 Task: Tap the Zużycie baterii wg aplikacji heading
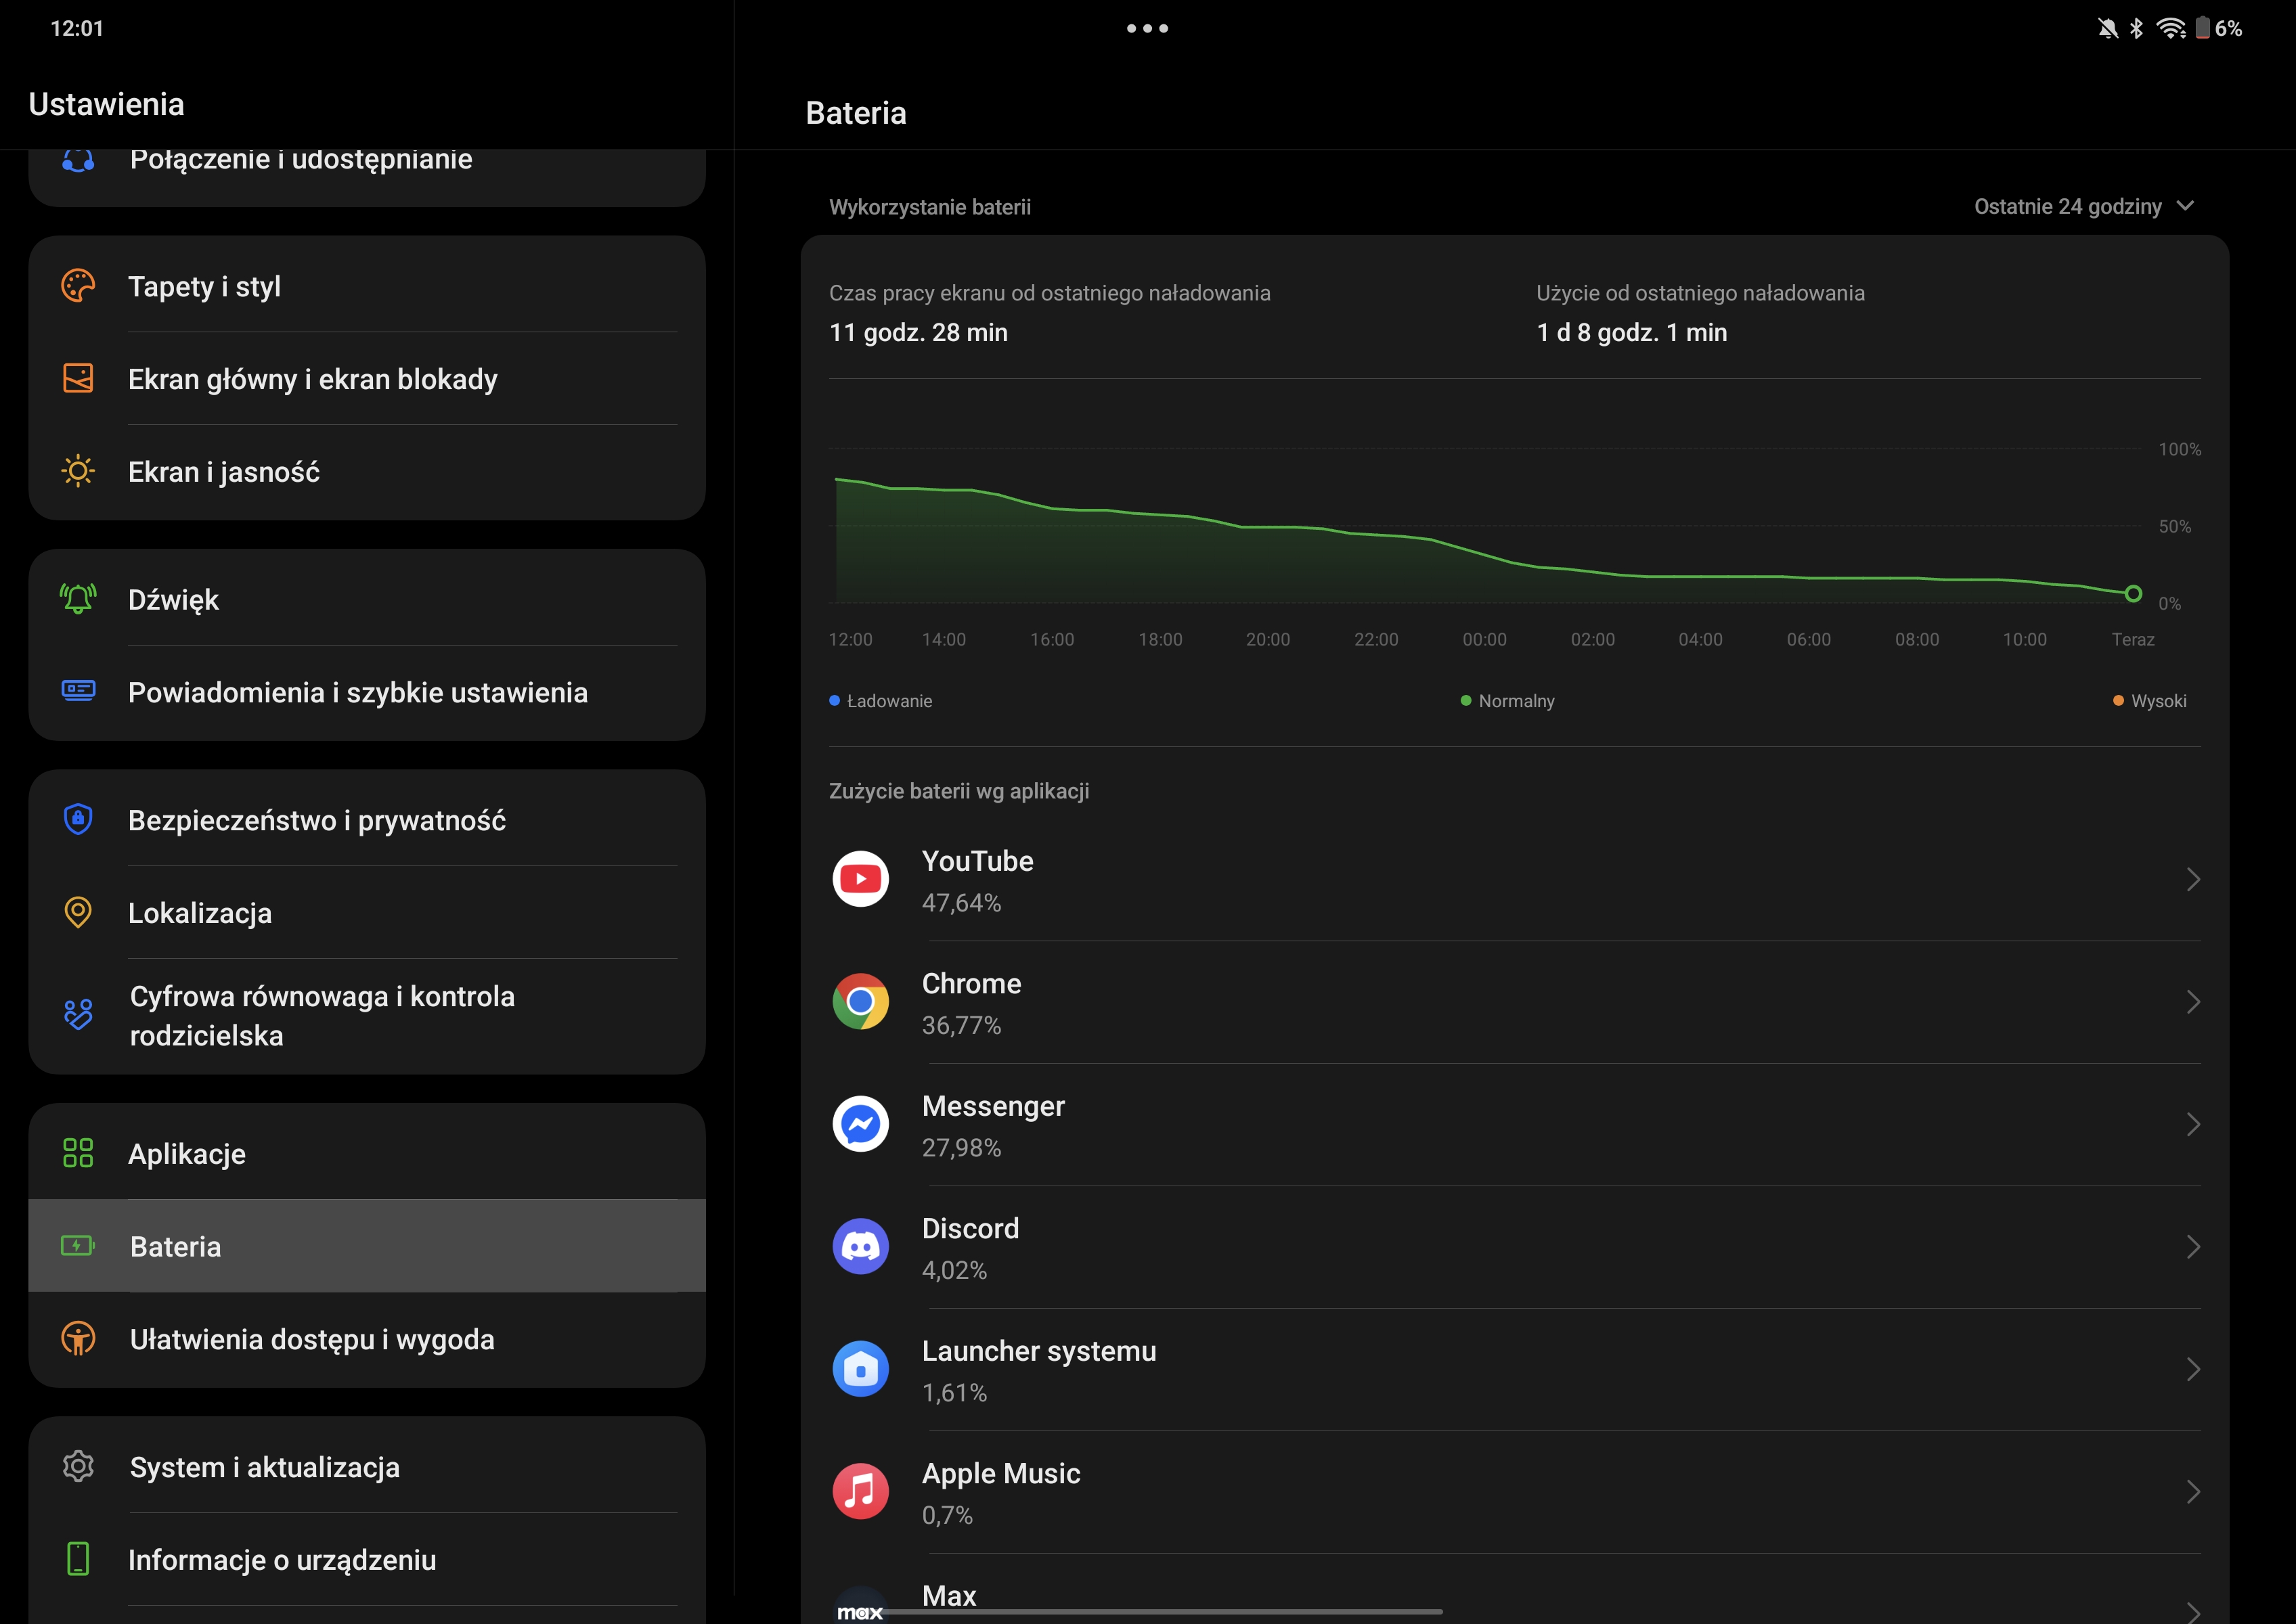tap(959, 791)
